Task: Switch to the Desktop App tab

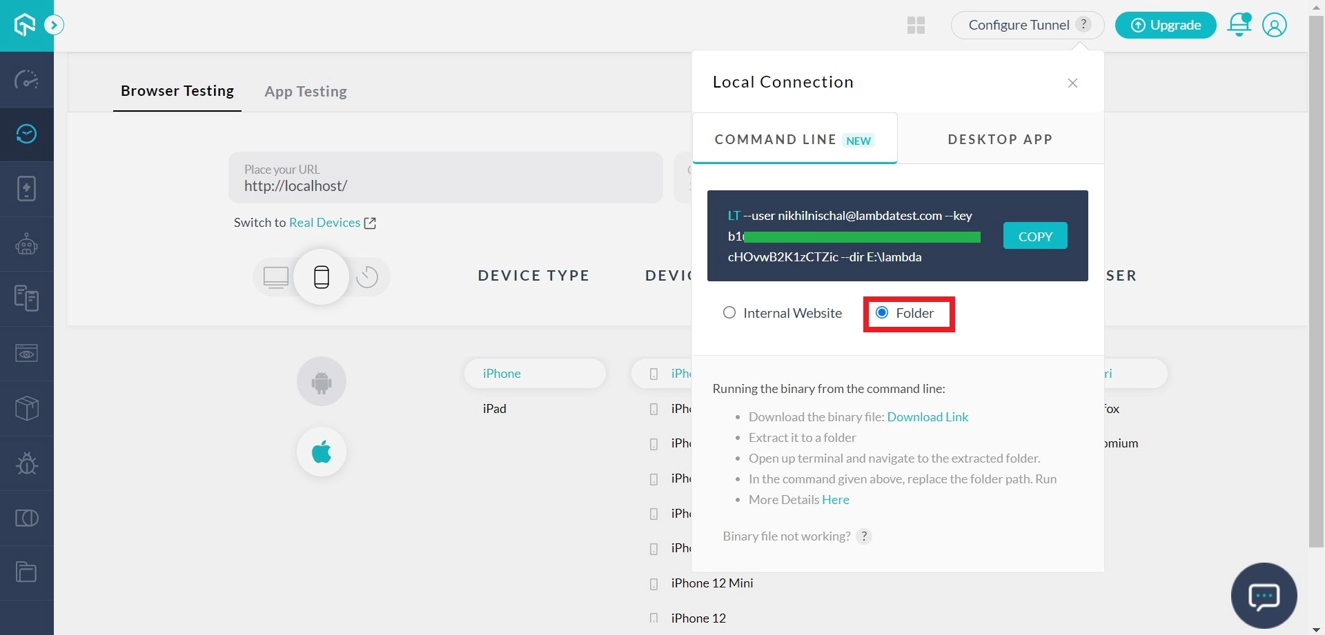Action: pos(1000,139)
